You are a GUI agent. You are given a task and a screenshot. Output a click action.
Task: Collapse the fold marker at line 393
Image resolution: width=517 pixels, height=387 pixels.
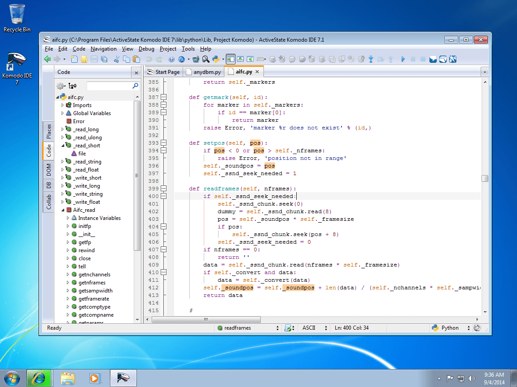(163, 143)
